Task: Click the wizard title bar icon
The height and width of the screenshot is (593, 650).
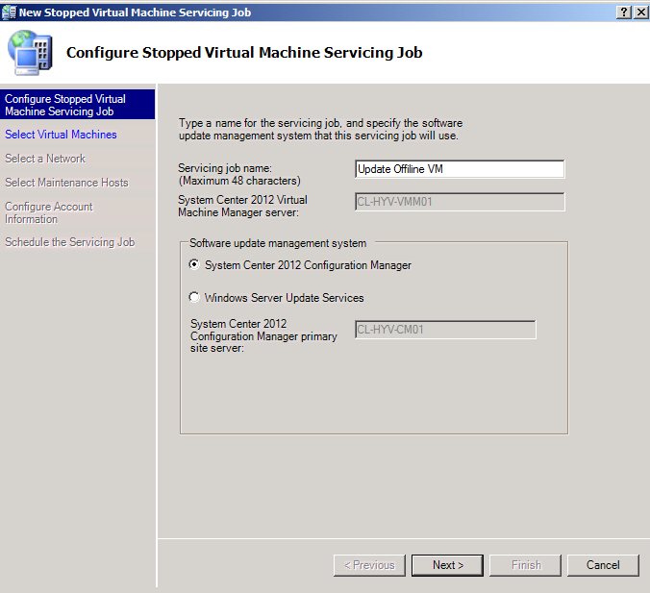Action: [x=9, y=12]
